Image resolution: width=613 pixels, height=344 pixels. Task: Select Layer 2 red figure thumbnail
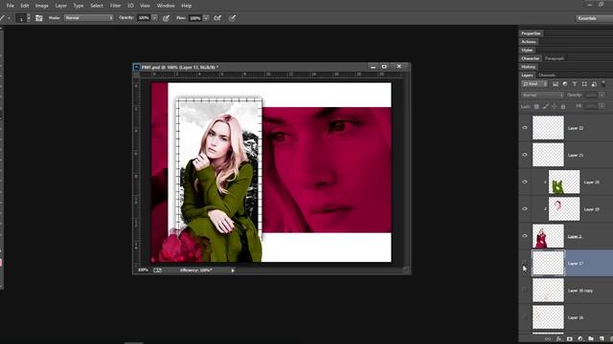pyautogui.click(x=548, y=236)
